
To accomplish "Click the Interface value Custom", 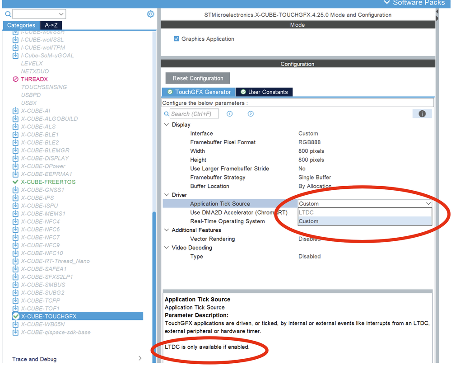I will (308, 134).
